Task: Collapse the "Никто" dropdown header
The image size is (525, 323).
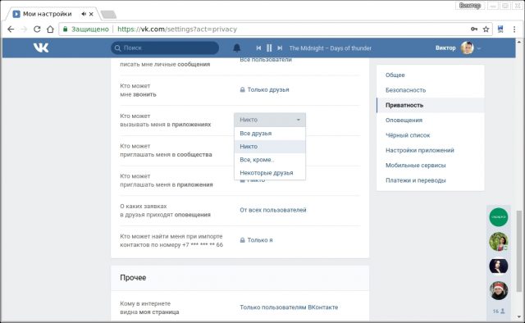Action: click(270, 120)
